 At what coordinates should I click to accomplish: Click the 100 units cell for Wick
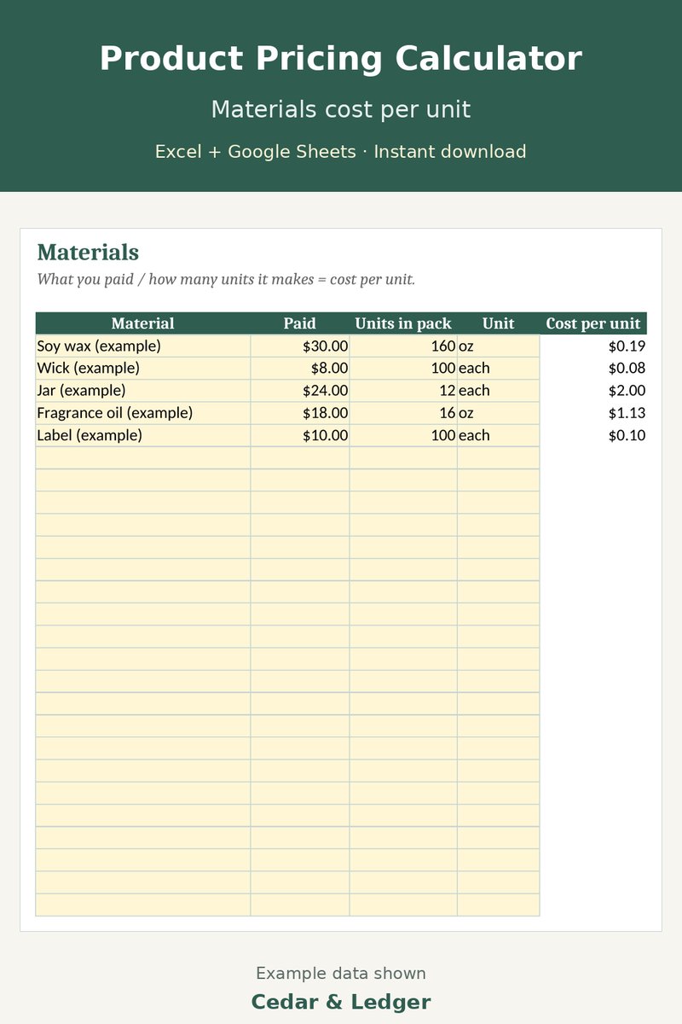(403, 369)
